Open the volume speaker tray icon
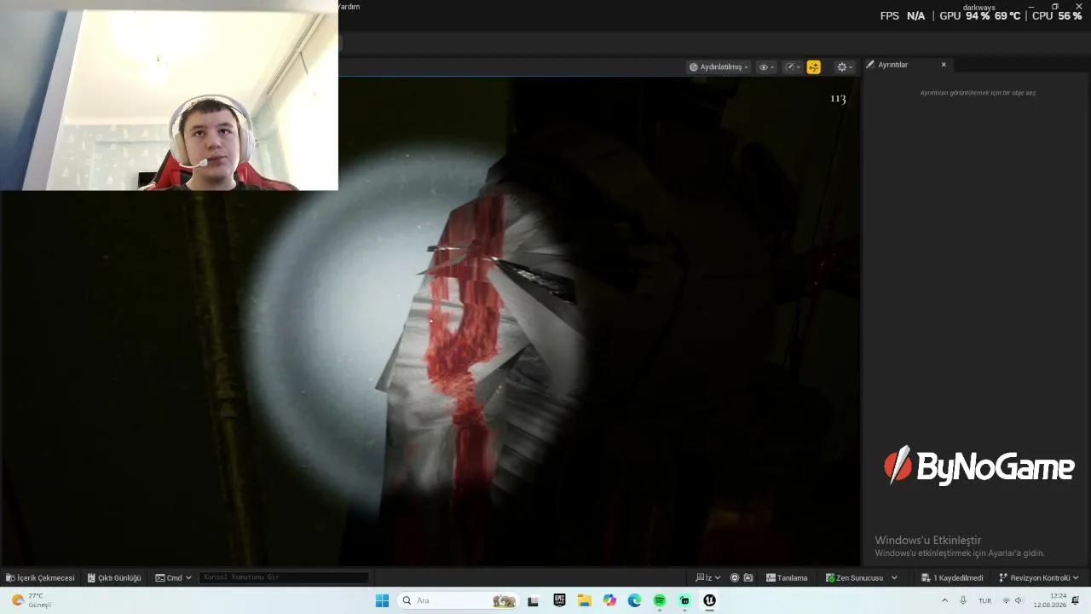 1019,600
